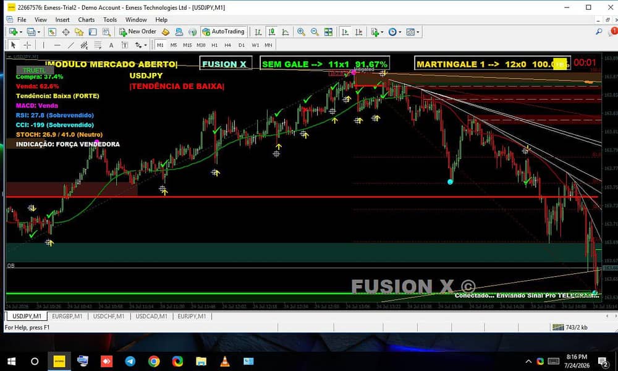Open VLC media player from taskbar
The width and height of the screenshot is (618, 371).
tap(225, 361)
